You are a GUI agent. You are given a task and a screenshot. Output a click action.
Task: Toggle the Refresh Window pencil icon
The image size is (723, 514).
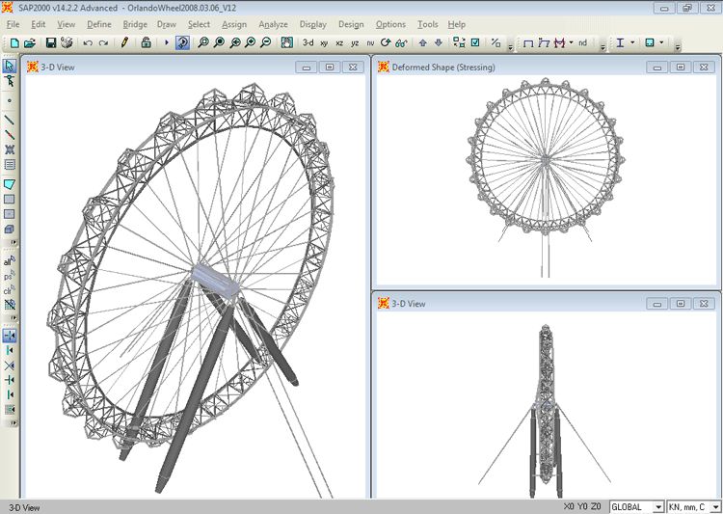coord(124,43)
